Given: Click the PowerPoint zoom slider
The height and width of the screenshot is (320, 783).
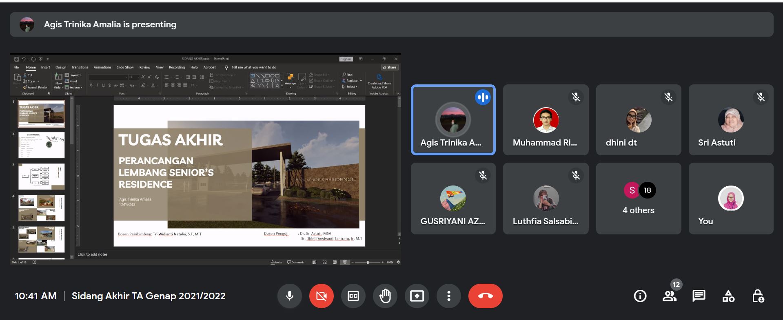Looking at the screenshot, I should 368,262.
